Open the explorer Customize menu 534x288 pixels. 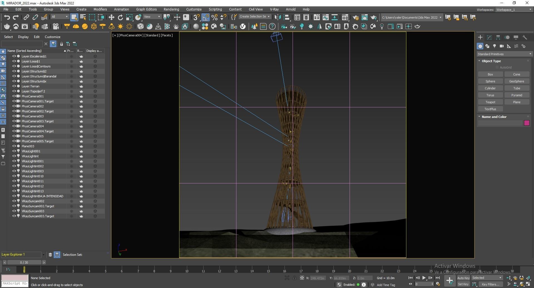(x=53, y=37)
